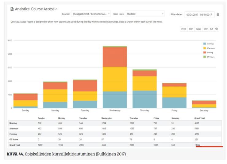Toggle the Morning series in legend

point(210,44)
